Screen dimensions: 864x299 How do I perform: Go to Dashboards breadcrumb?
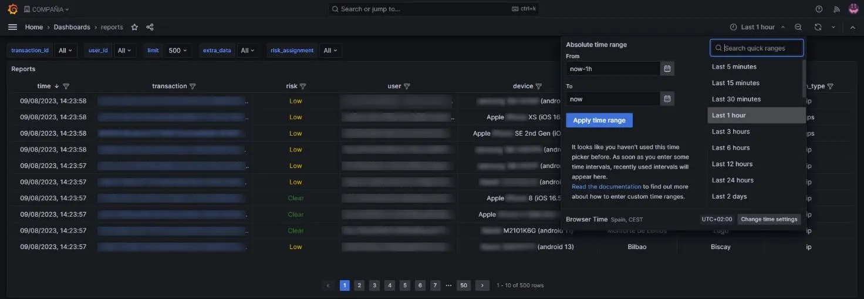(72, 27)
